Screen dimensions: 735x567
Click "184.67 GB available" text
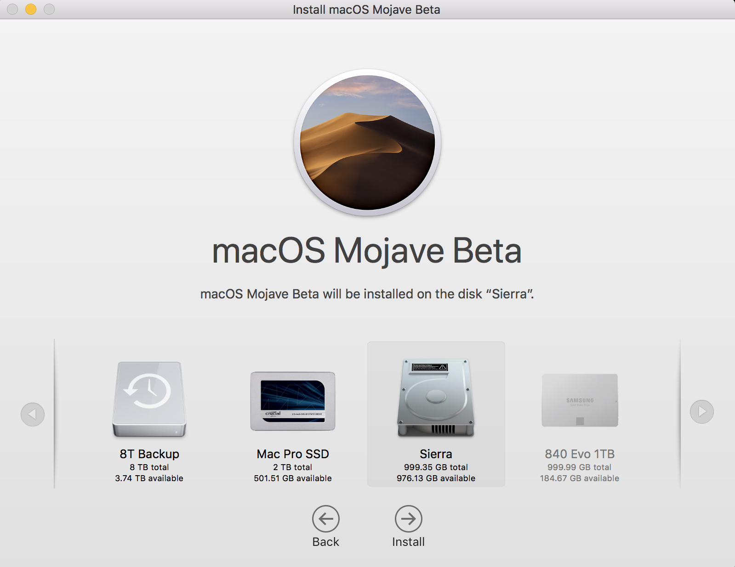click(x=580, y=478)
